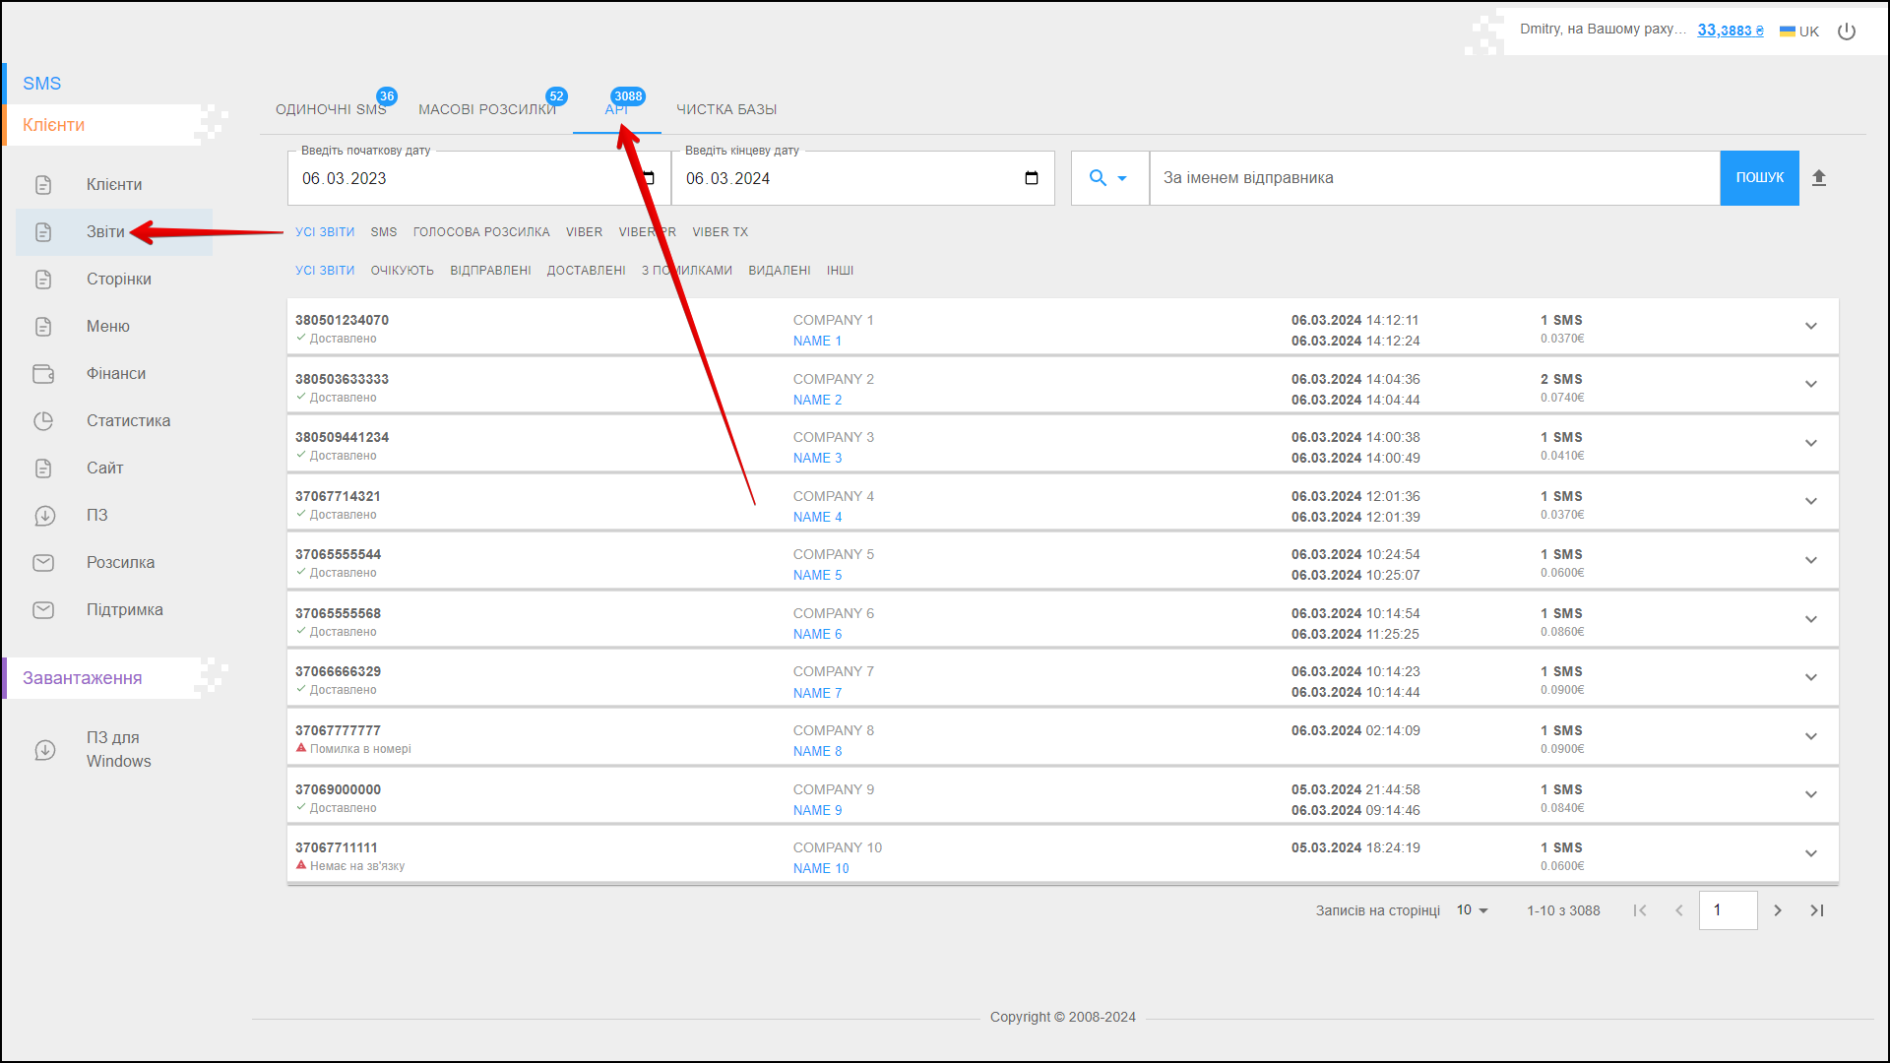Viewport: 1890px width, 1063px height.
Task: Click the power logout icon
Action: [x=1847, y=31]
